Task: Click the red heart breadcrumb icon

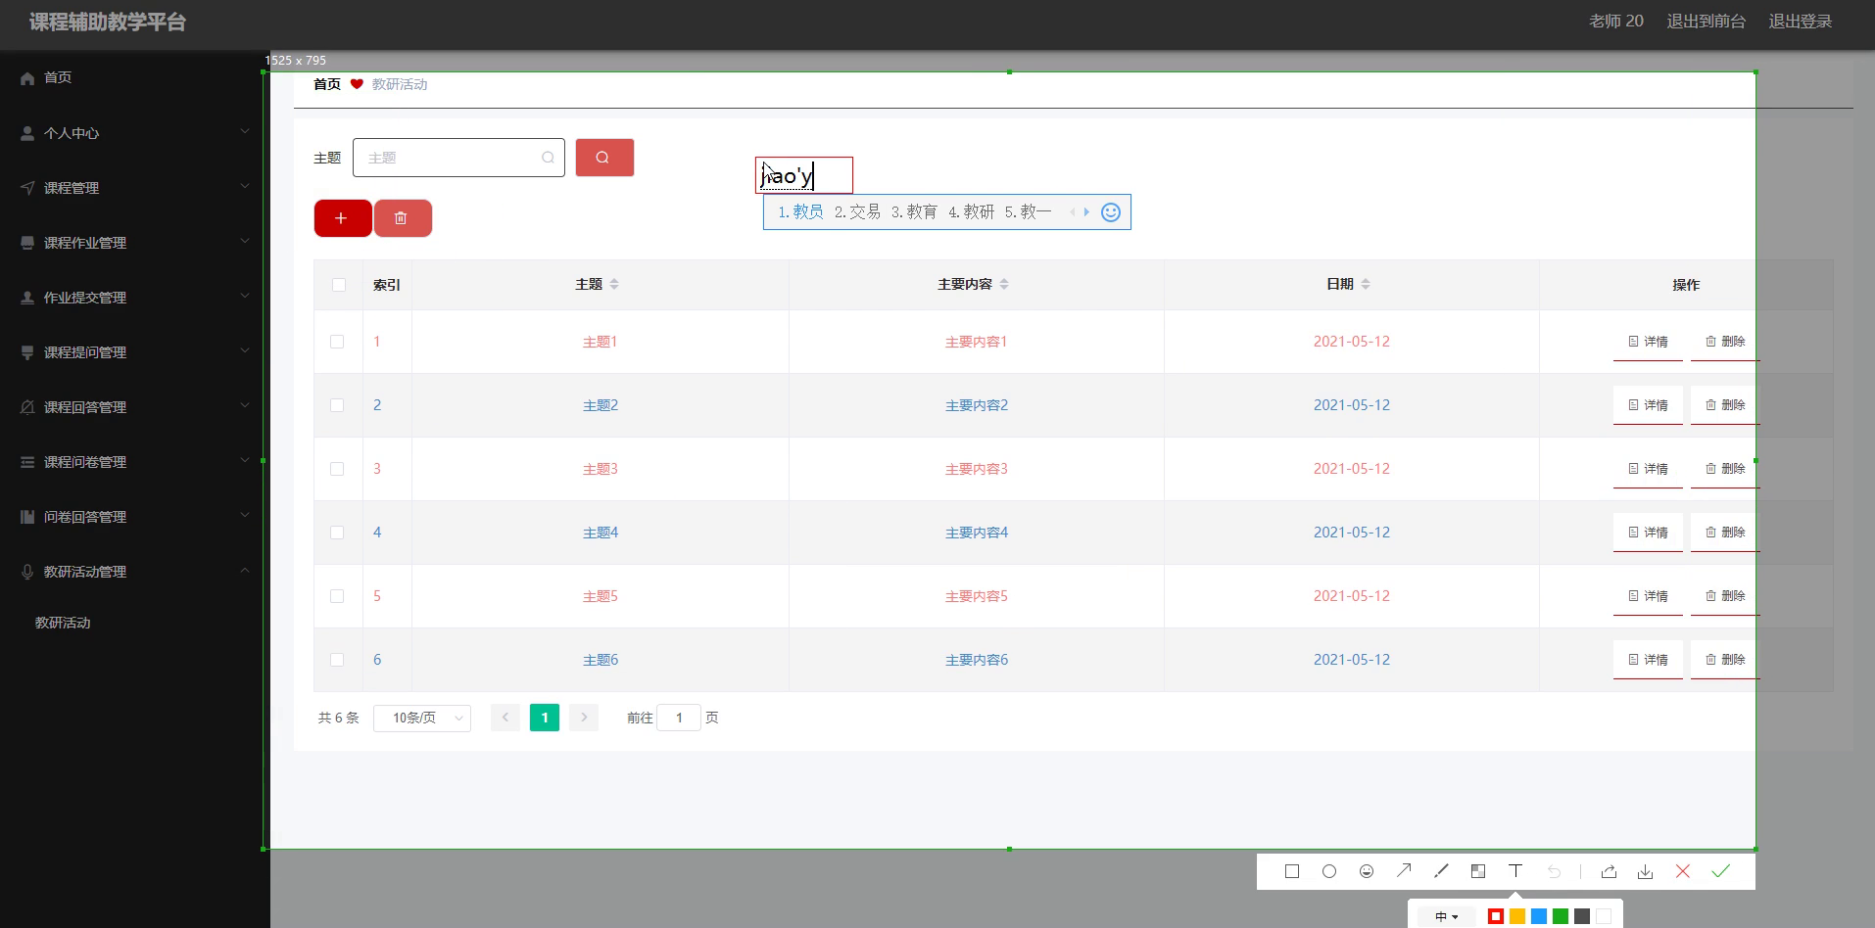Action: tap(357, 84)
